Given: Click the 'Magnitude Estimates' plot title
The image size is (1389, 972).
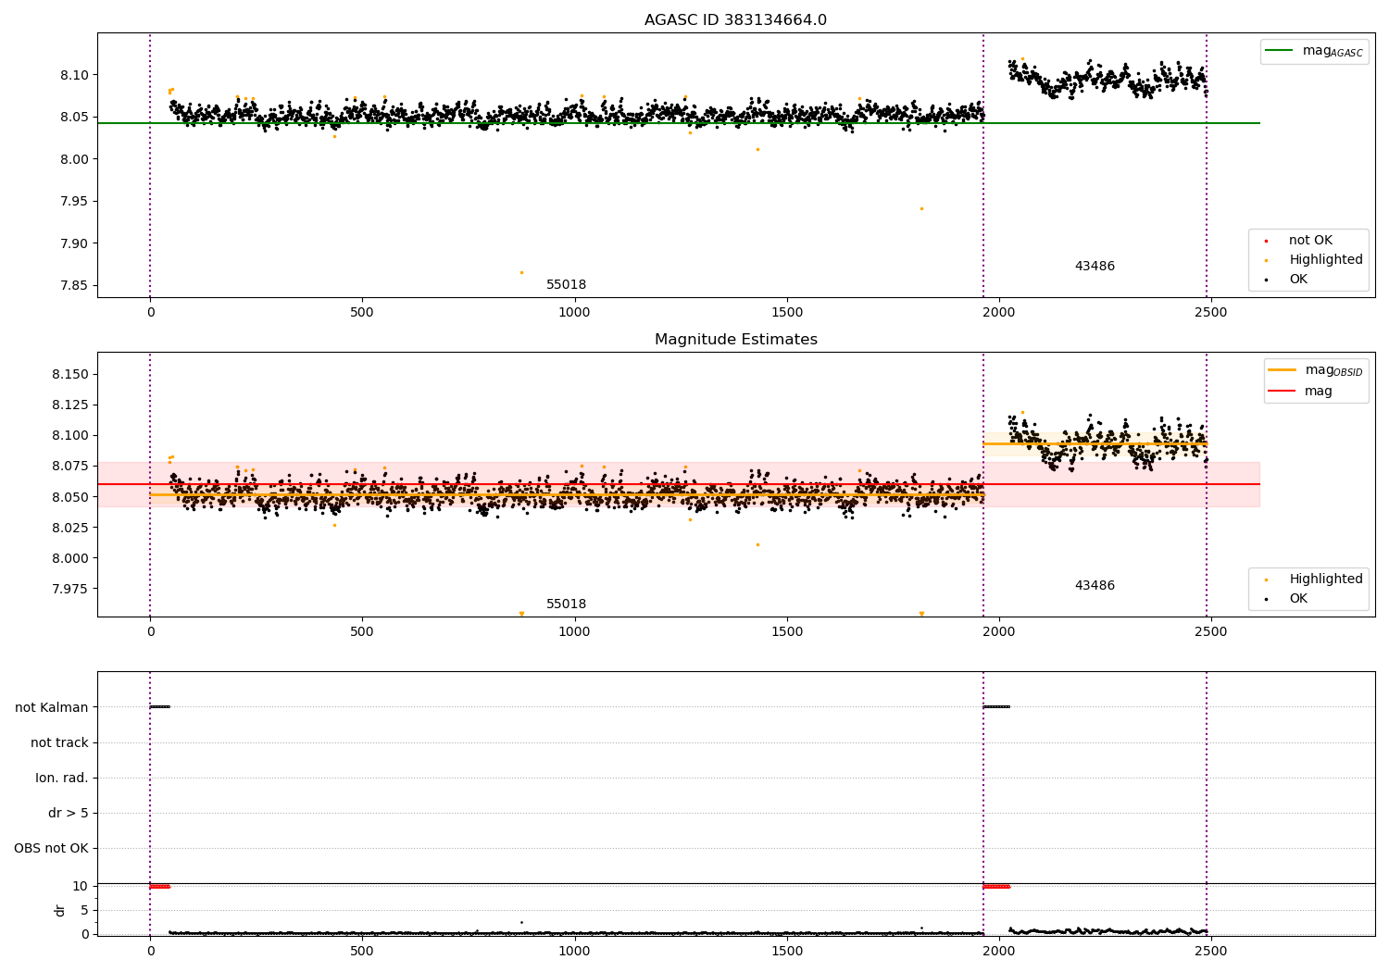Looking at the screenshot, I should (735, 340).
